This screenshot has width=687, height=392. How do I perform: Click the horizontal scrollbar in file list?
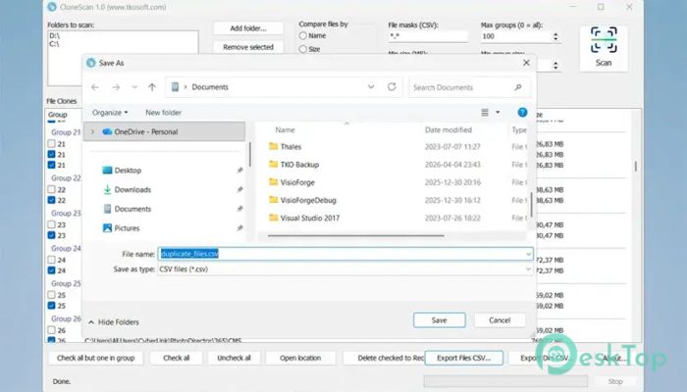click(x=355, y=235)
